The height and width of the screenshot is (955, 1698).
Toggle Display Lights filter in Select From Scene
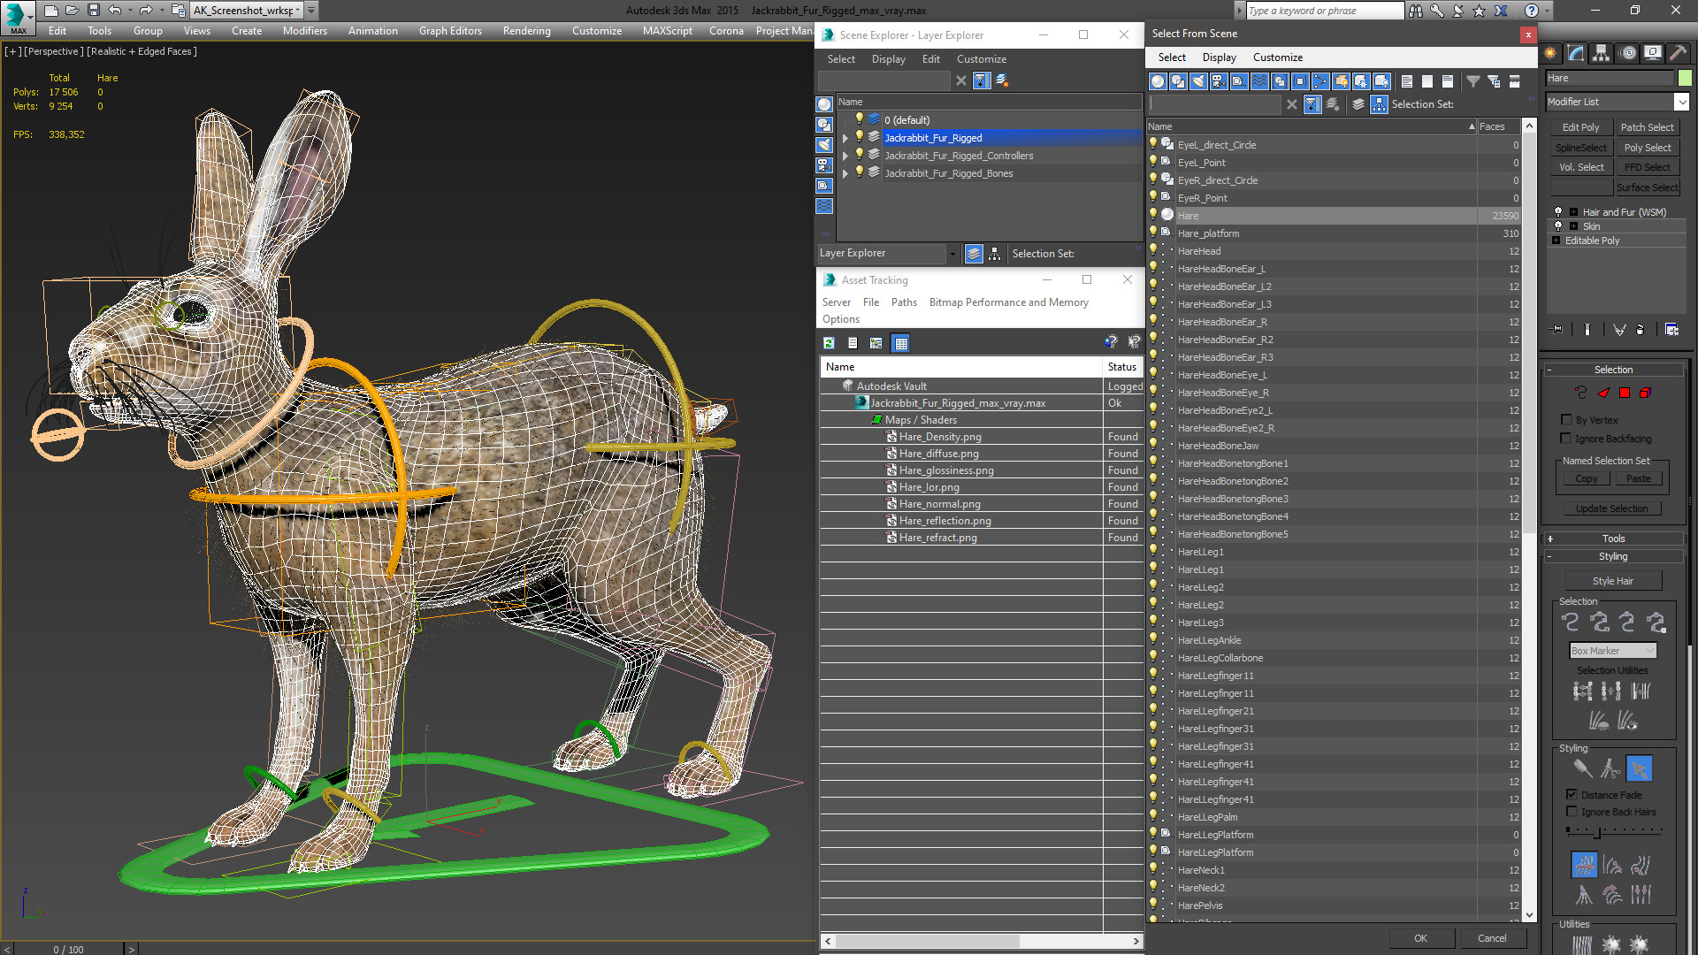[x=1198, y=81]
